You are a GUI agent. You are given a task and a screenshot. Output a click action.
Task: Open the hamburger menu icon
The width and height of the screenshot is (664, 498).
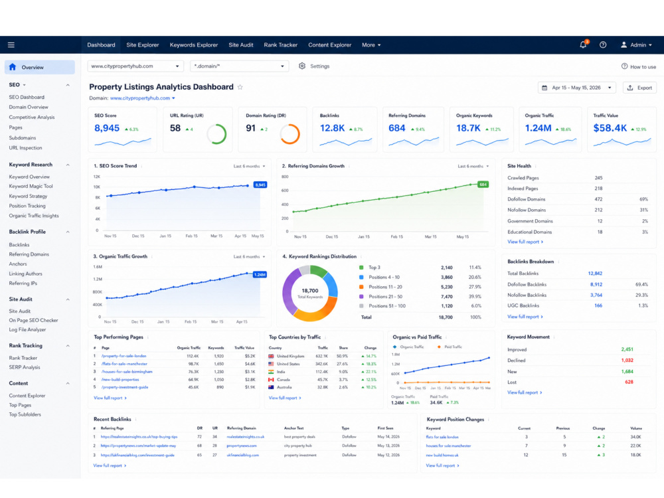tap(11, 45)
